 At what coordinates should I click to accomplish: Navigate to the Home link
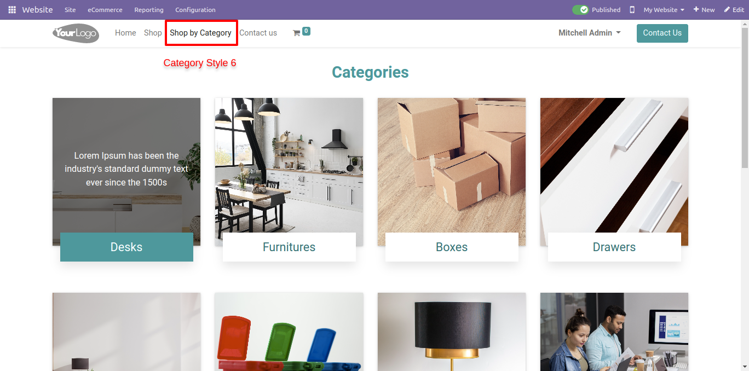point(125,33)
